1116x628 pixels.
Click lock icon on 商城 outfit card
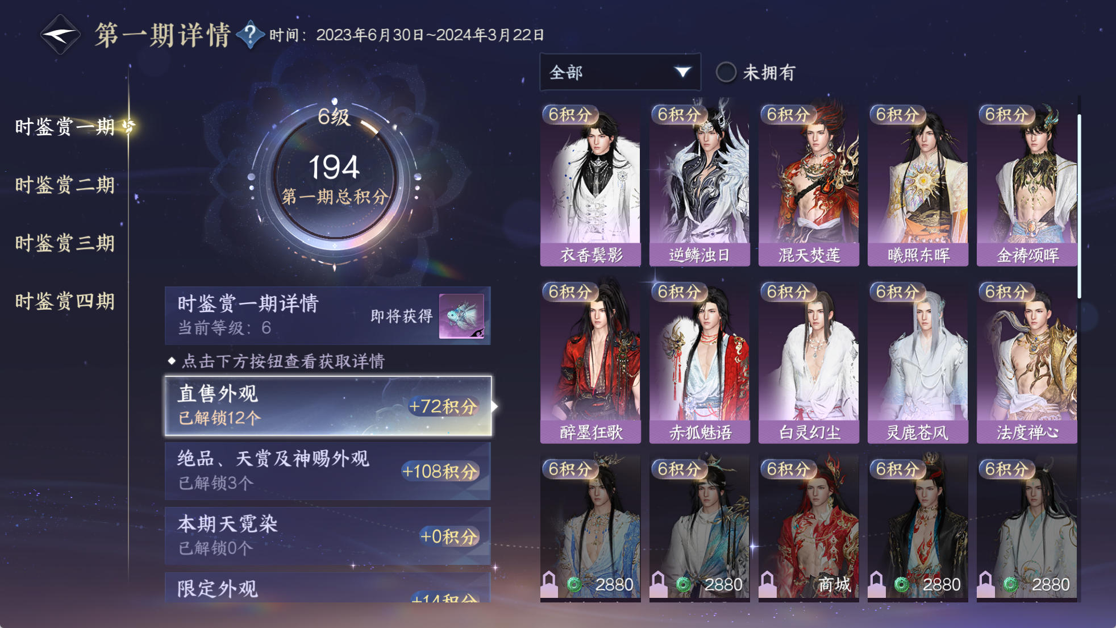[x=768, y=584]
